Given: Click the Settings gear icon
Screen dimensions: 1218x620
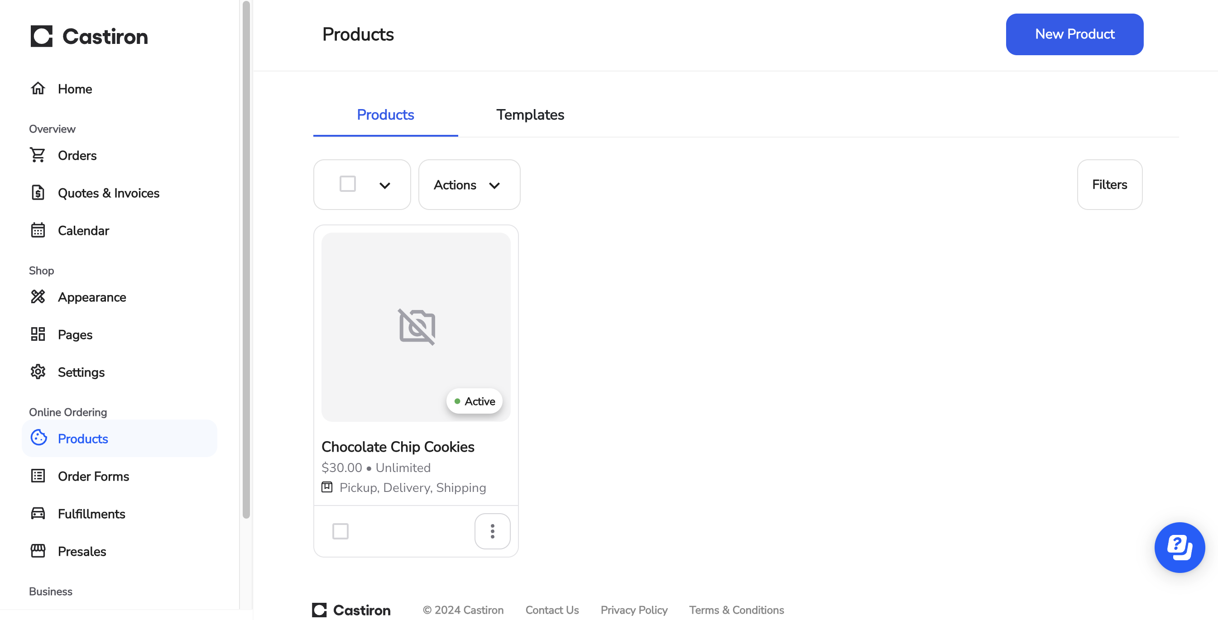Looking at the screenshot, I should click(x=38, y=372).
